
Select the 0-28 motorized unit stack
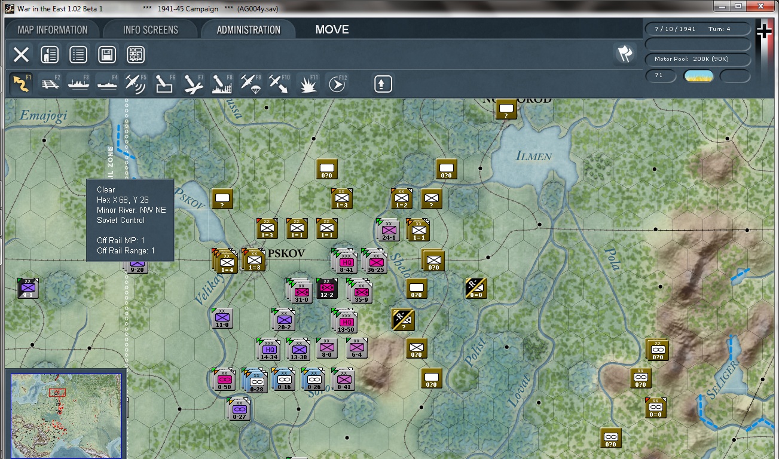255,380
